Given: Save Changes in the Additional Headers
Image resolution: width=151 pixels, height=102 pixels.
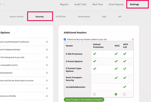Looking at the screenshot, I should tap(84, 100).
